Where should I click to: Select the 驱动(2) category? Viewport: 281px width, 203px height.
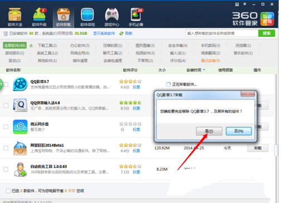[x=14, y=60]
